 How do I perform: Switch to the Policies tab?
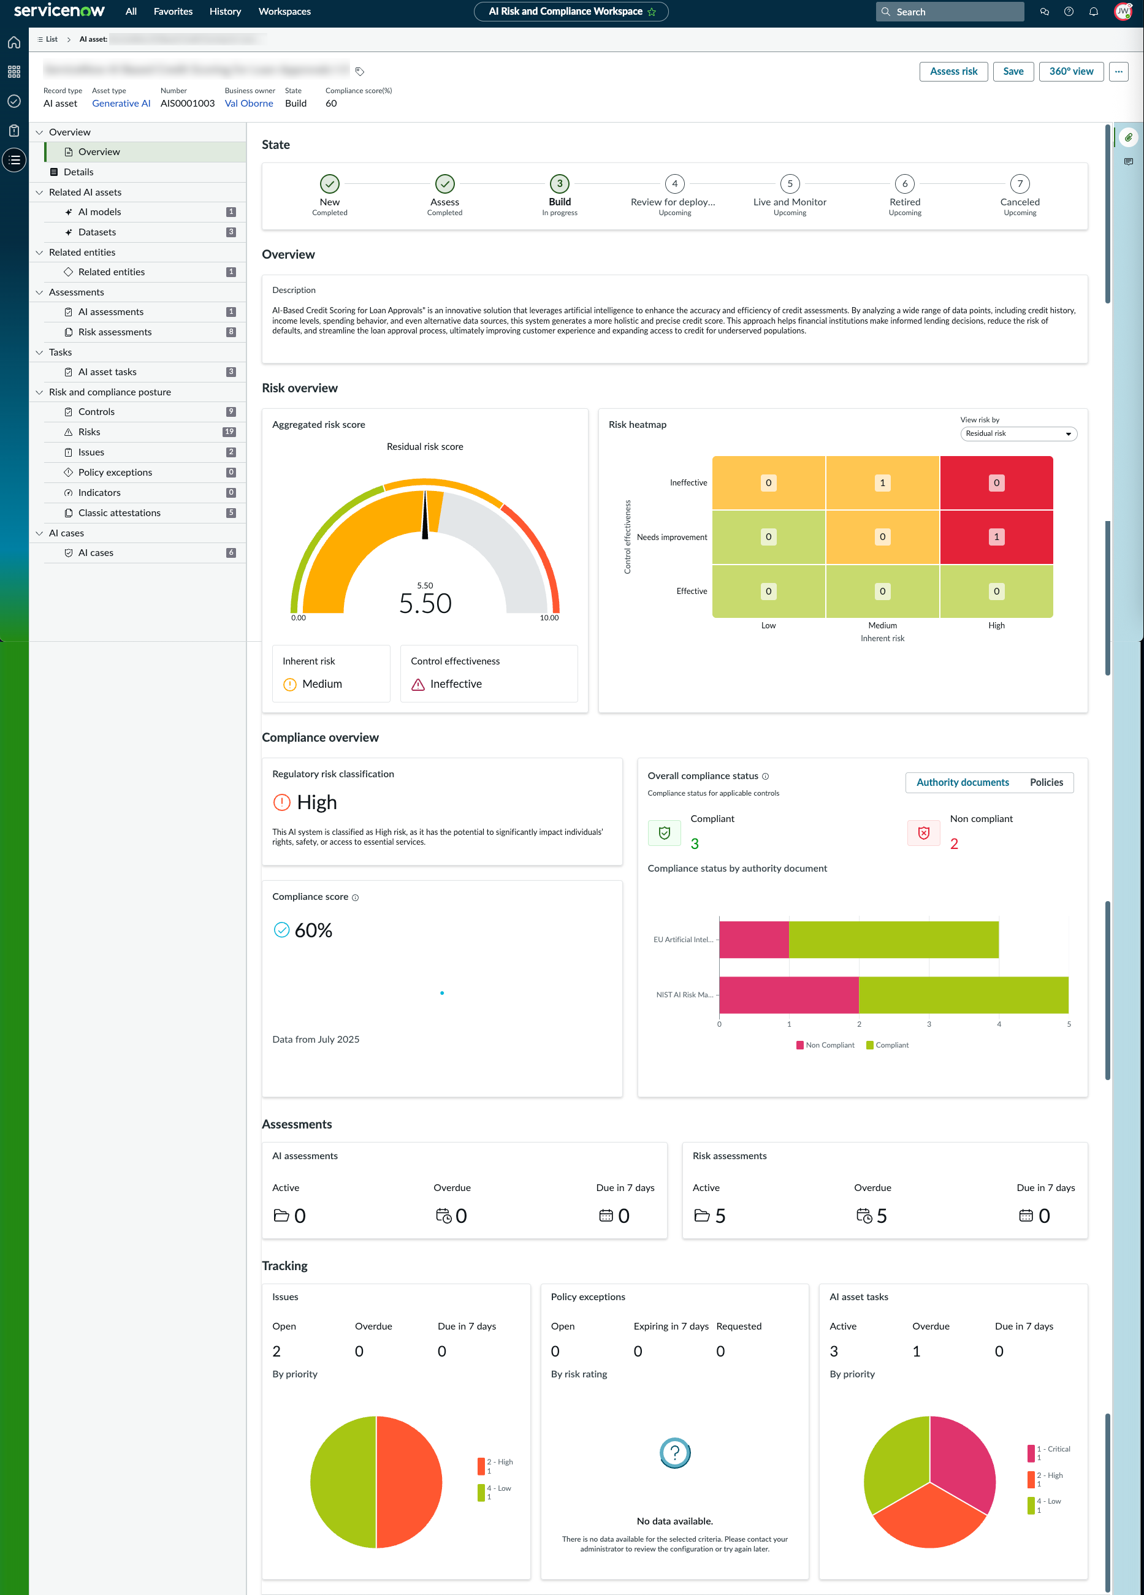1046,782
